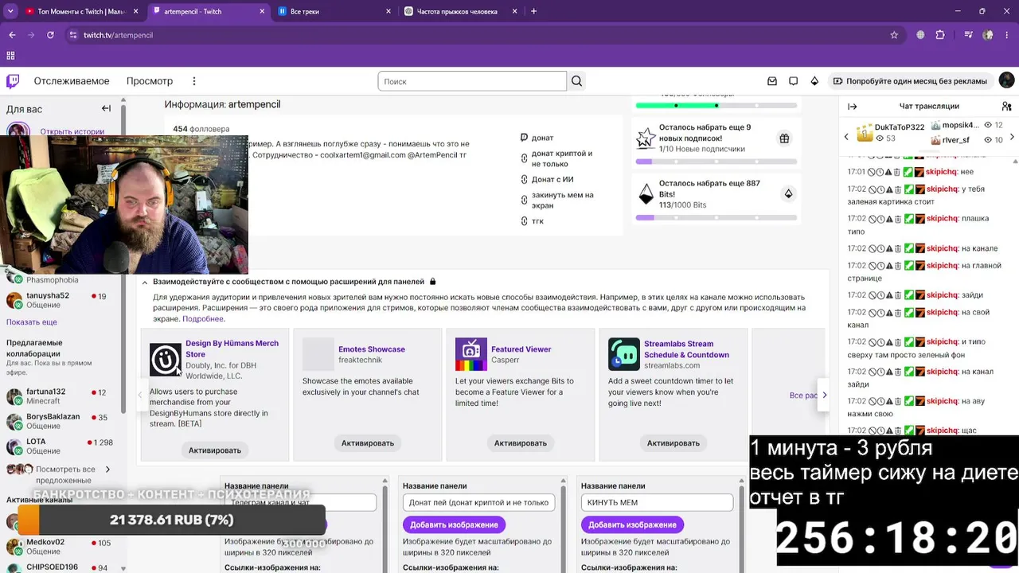Activate the Emotes Showcase extension
Viewport: 1019px width, 573px height.
pyautogui.click(x=368, y=443)
